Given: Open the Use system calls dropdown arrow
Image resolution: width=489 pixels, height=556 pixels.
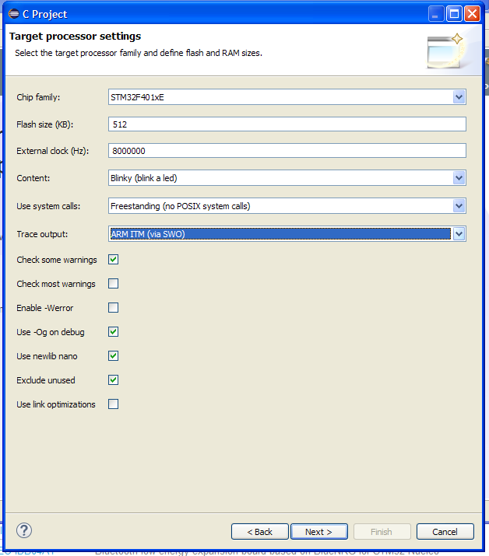Looking at the screenshot, I should [459, 206].
